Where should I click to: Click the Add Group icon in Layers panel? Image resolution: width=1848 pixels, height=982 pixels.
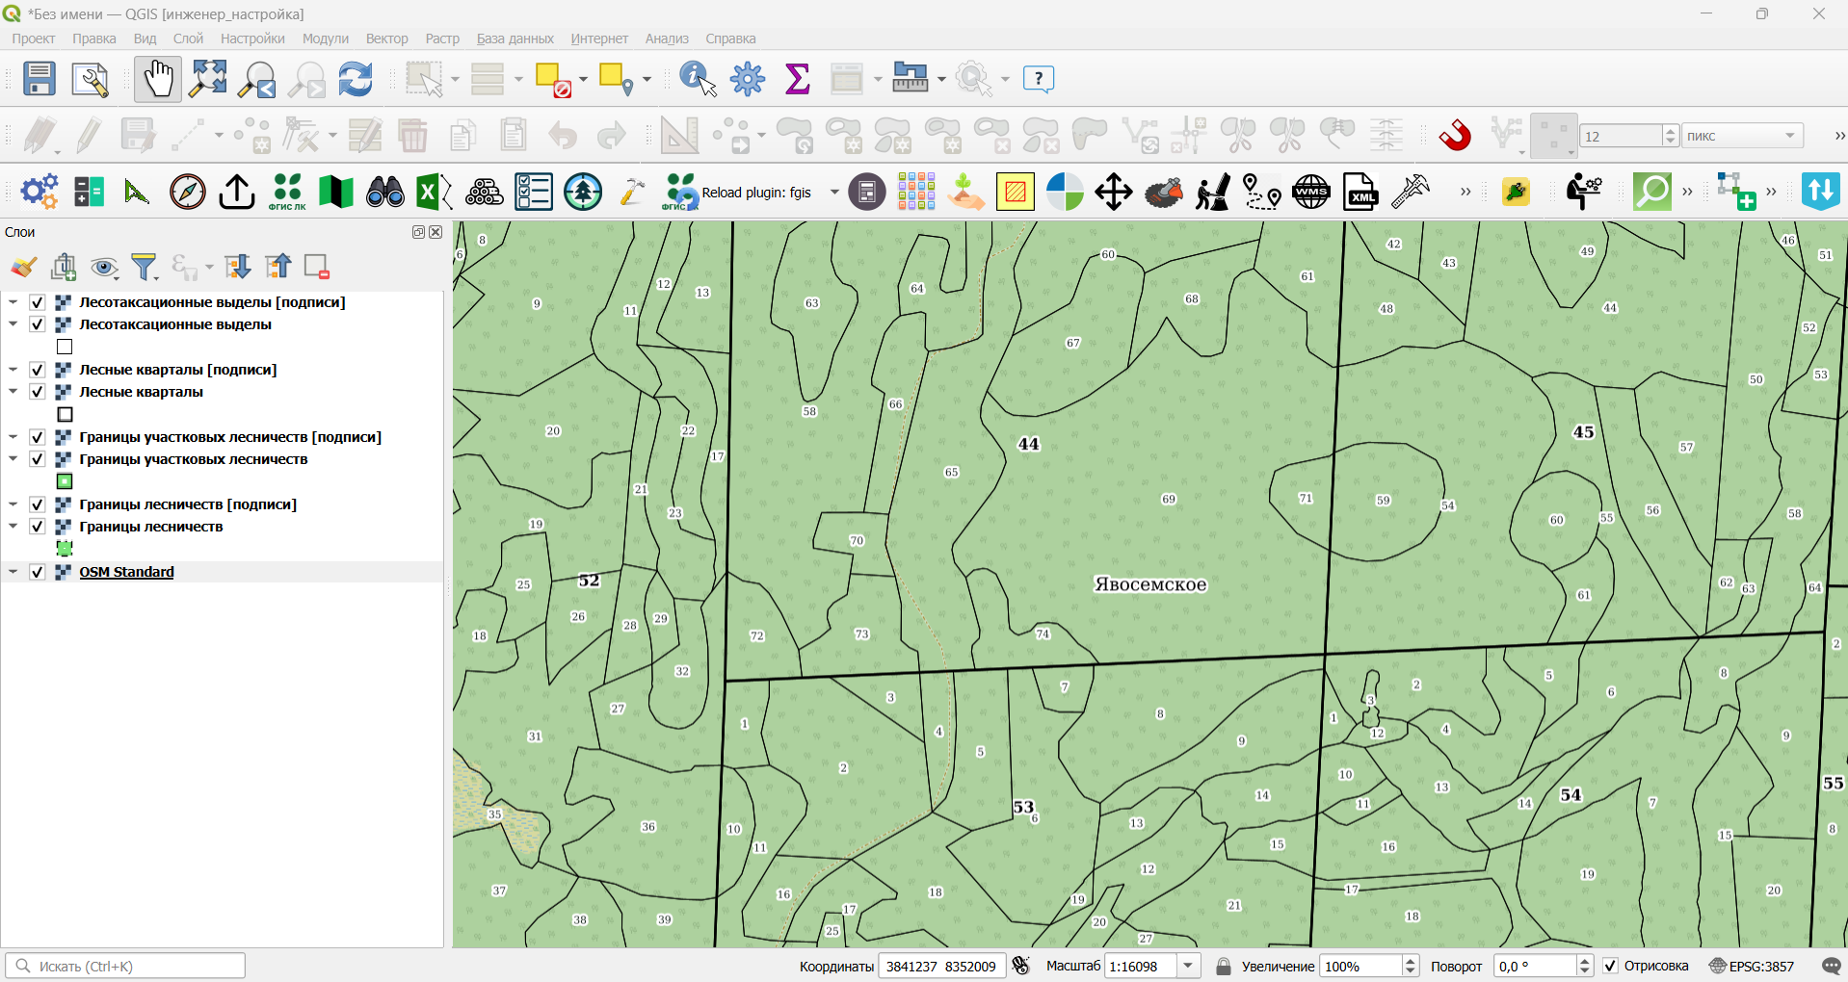pos(65,267)
